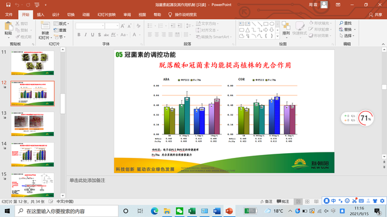This screenshot has height=217, width=387.
Task: Open the Text Direction dropdown
Action: pyautogui.click(x=207, y=24)
